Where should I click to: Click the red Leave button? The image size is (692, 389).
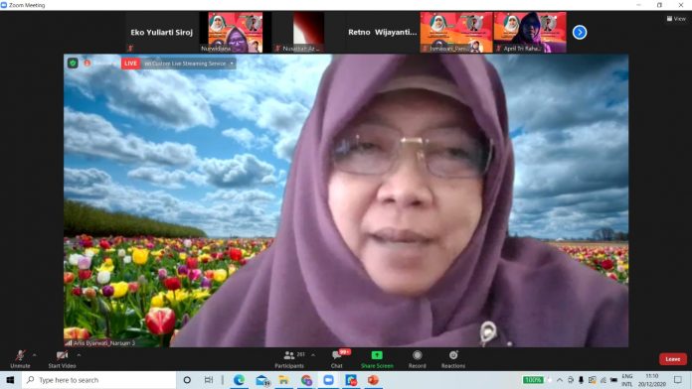[x=673, y=359]
